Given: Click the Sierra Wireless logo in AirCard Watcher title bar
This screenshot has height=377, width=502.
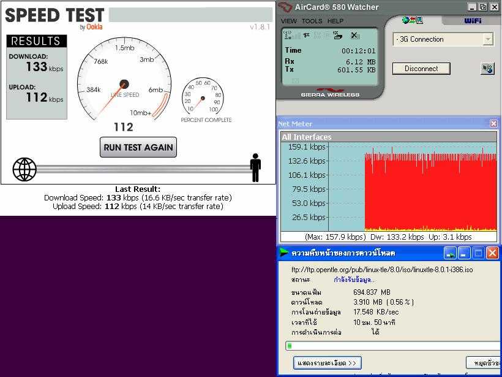Looking at the screenshot, I should pyautogui.click(x=284, y=7).
